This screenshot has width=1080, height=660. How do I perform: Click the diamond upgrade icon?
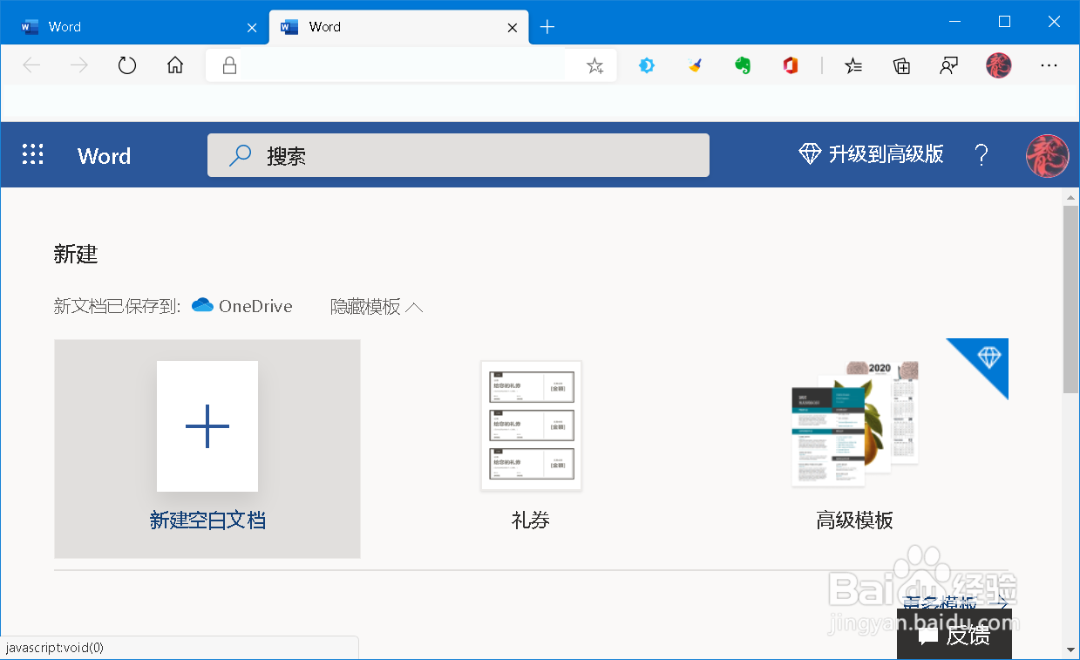pos(810,154)
